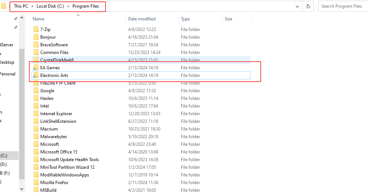
Task: Click the folder icon in the address bar
Action: click(x=3, y=6)
